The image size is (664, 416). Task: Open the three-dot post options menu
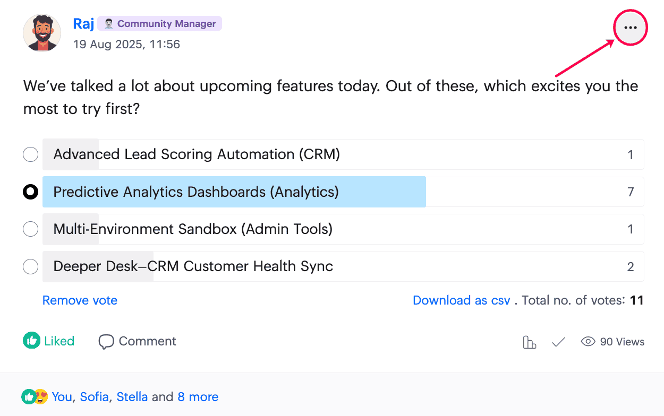coord(631,28)
